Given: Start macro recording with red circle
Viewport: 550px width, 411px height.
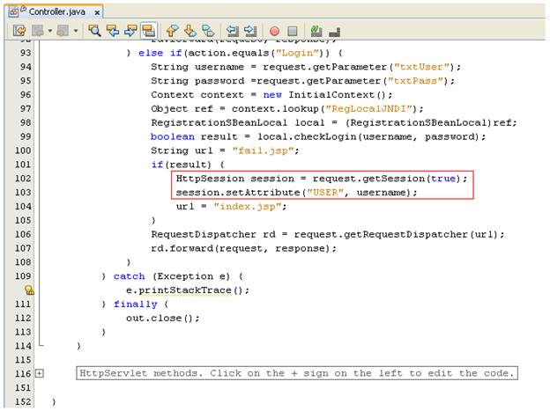Looking at the screenshot, I should pyautogui.click(x=274, y=31).
